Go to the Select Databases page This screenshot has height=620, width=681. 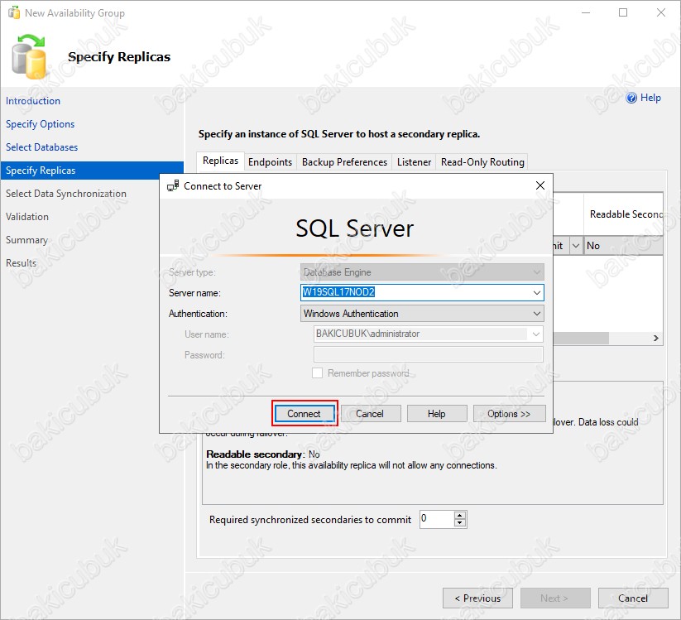(x=41, y=147)
